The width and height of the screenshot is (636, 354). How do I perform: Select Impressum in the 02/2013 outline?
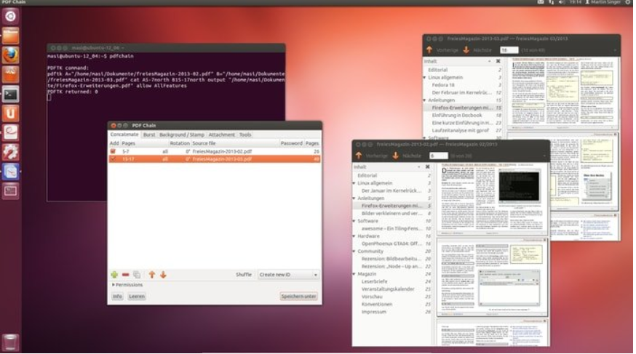point(373,312)
